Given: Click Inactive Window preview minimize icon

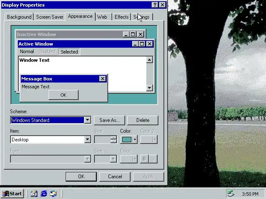Looking at the screenshot, I should 126,34.
